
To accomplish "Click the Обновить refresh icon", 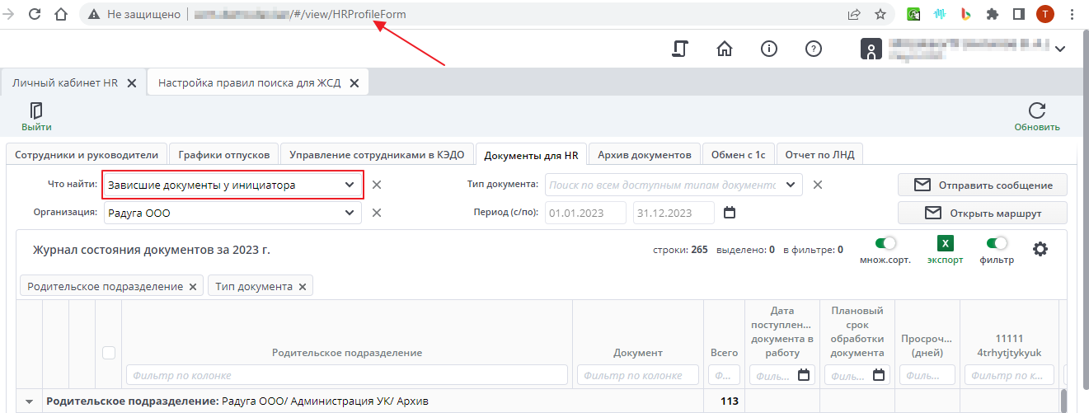I will click(x=1036, y=111).
